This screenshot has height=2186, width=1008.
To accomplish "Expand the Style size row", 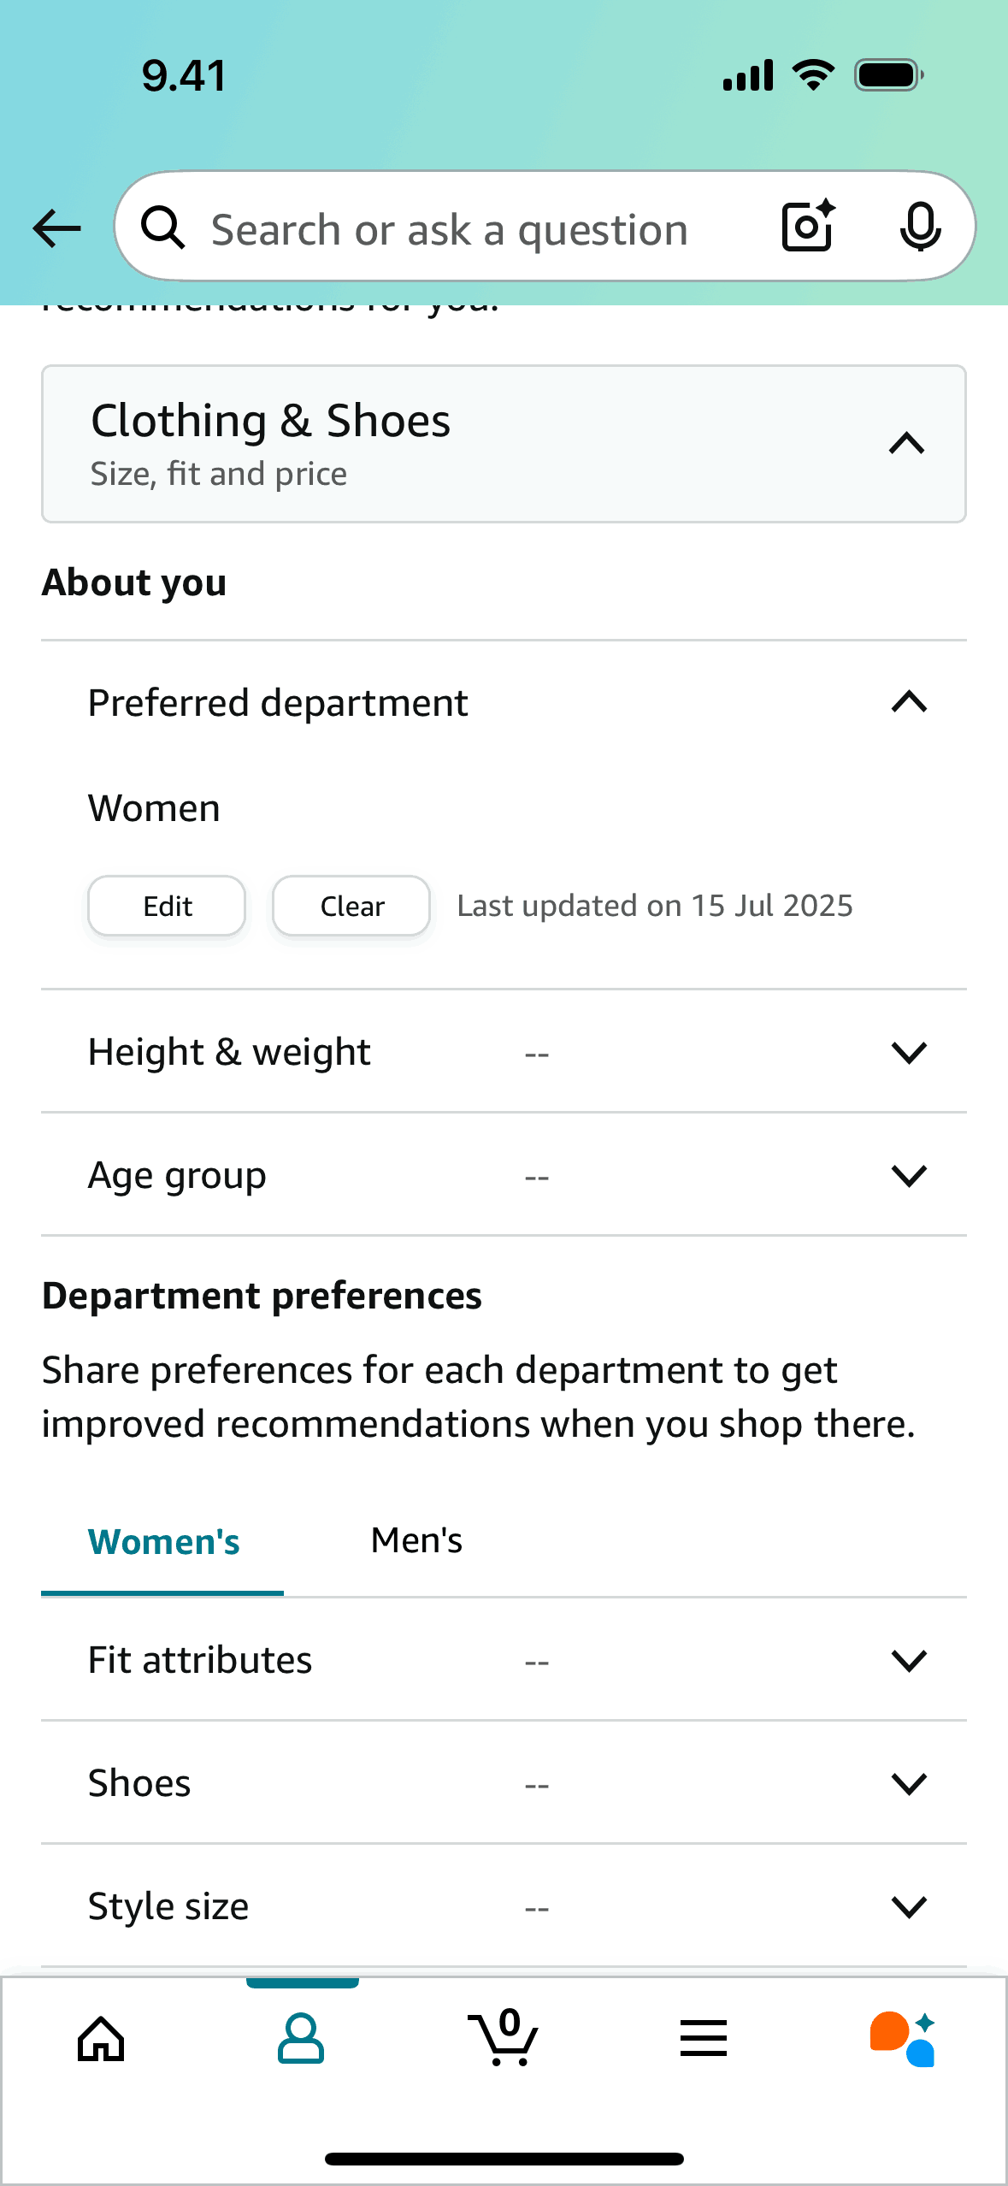I will pyautogui.click(x=909, y=1905).
